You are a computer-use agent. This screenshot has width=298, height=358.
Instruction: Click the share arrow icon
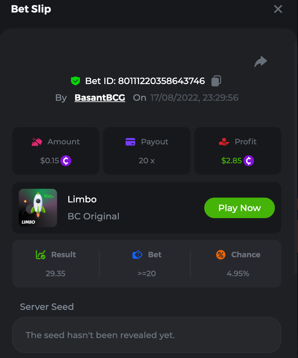(260, 61)
